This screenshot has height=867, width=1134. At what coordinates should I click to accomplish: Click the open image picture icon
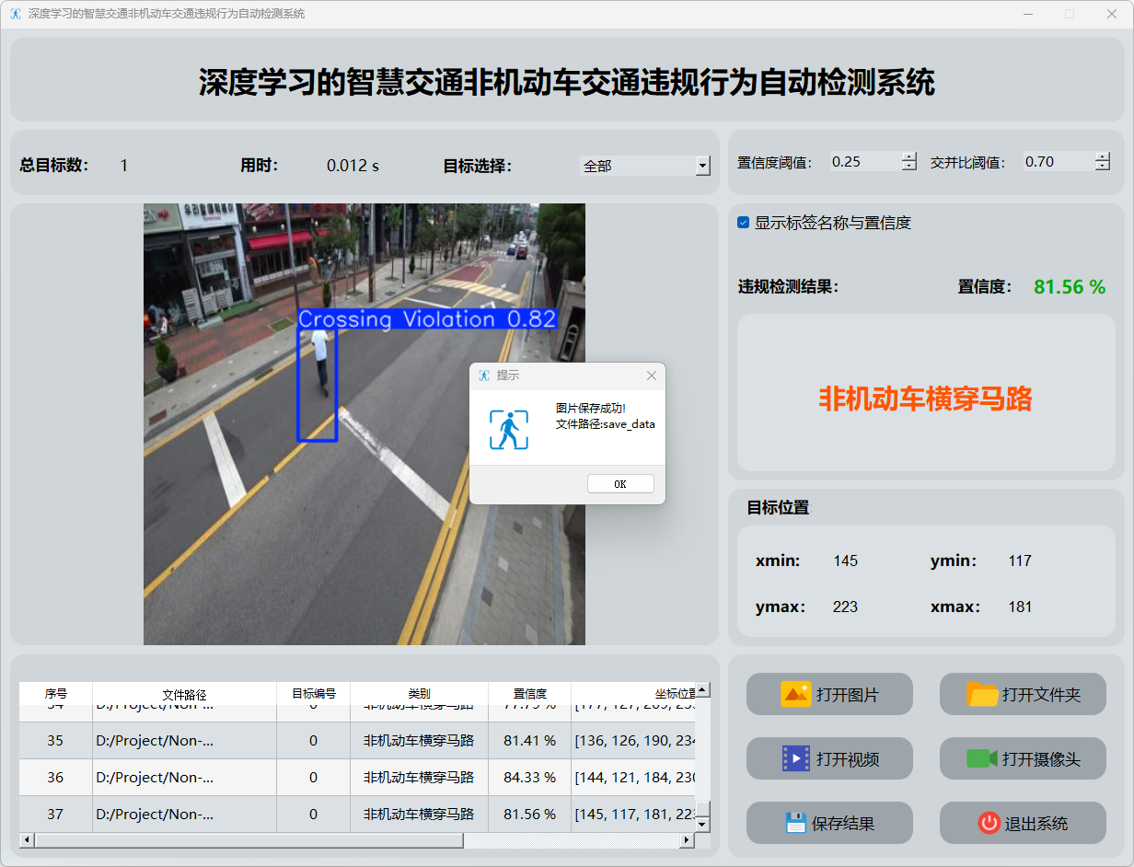[x=795, y=694]
